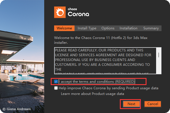Click the Chaos Corona flame logo icon

[x=60, y=12]
